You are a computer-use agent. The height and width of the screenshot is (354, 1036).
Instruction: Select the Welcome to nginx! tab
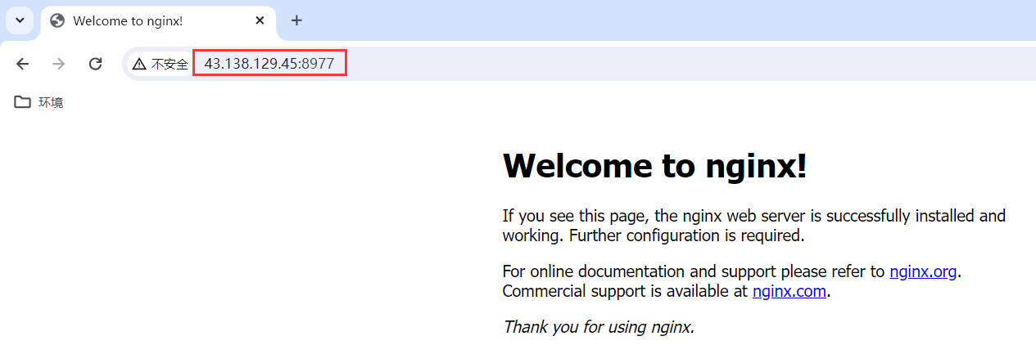(x=158, y=20)
